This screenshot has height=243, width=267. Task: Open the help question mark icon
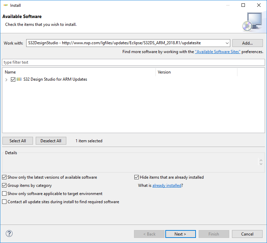click(9, 233)
